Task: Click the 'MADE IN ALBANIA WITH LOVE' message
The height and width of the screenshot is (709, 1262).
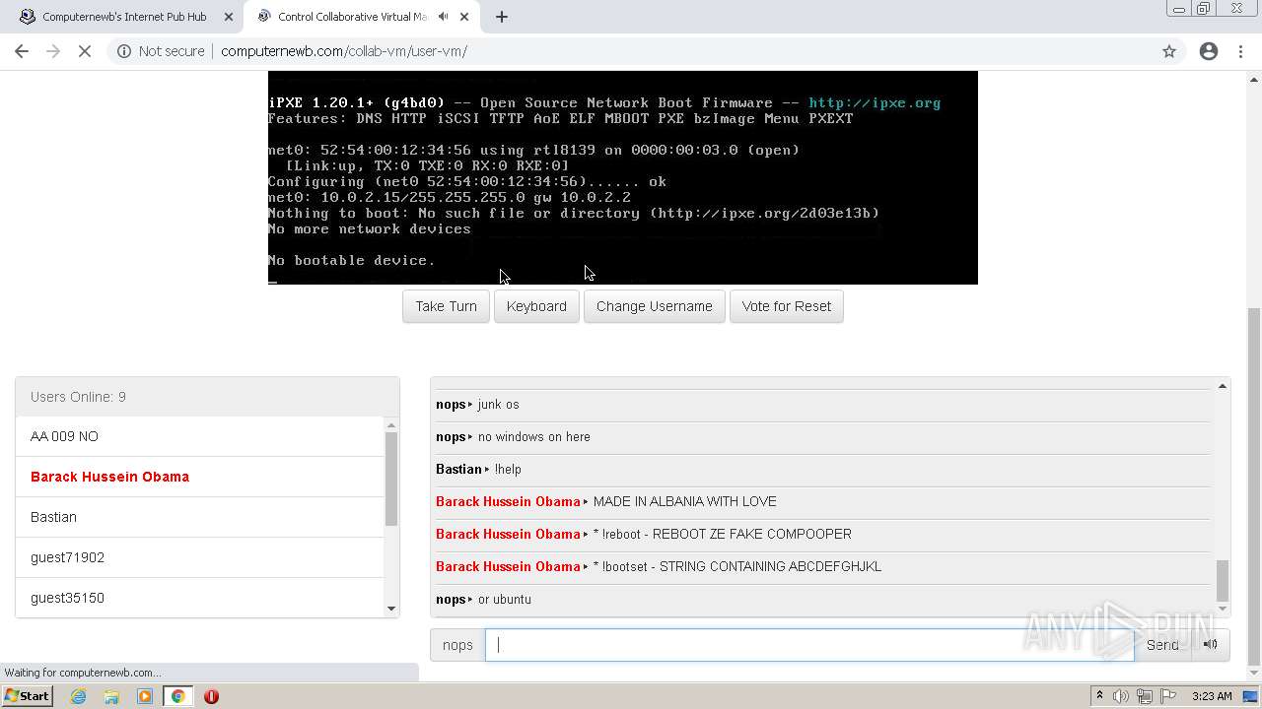Action: pos(685,501)
